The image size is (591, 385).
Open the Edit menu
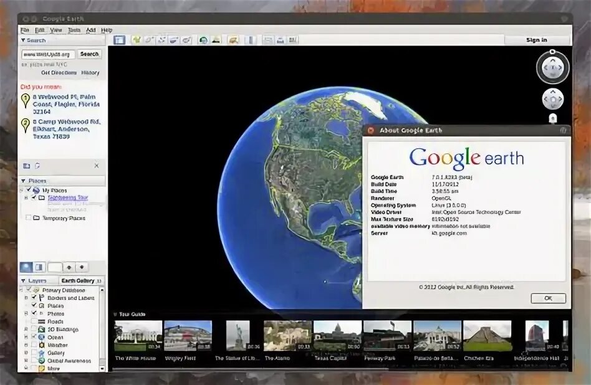40,30
